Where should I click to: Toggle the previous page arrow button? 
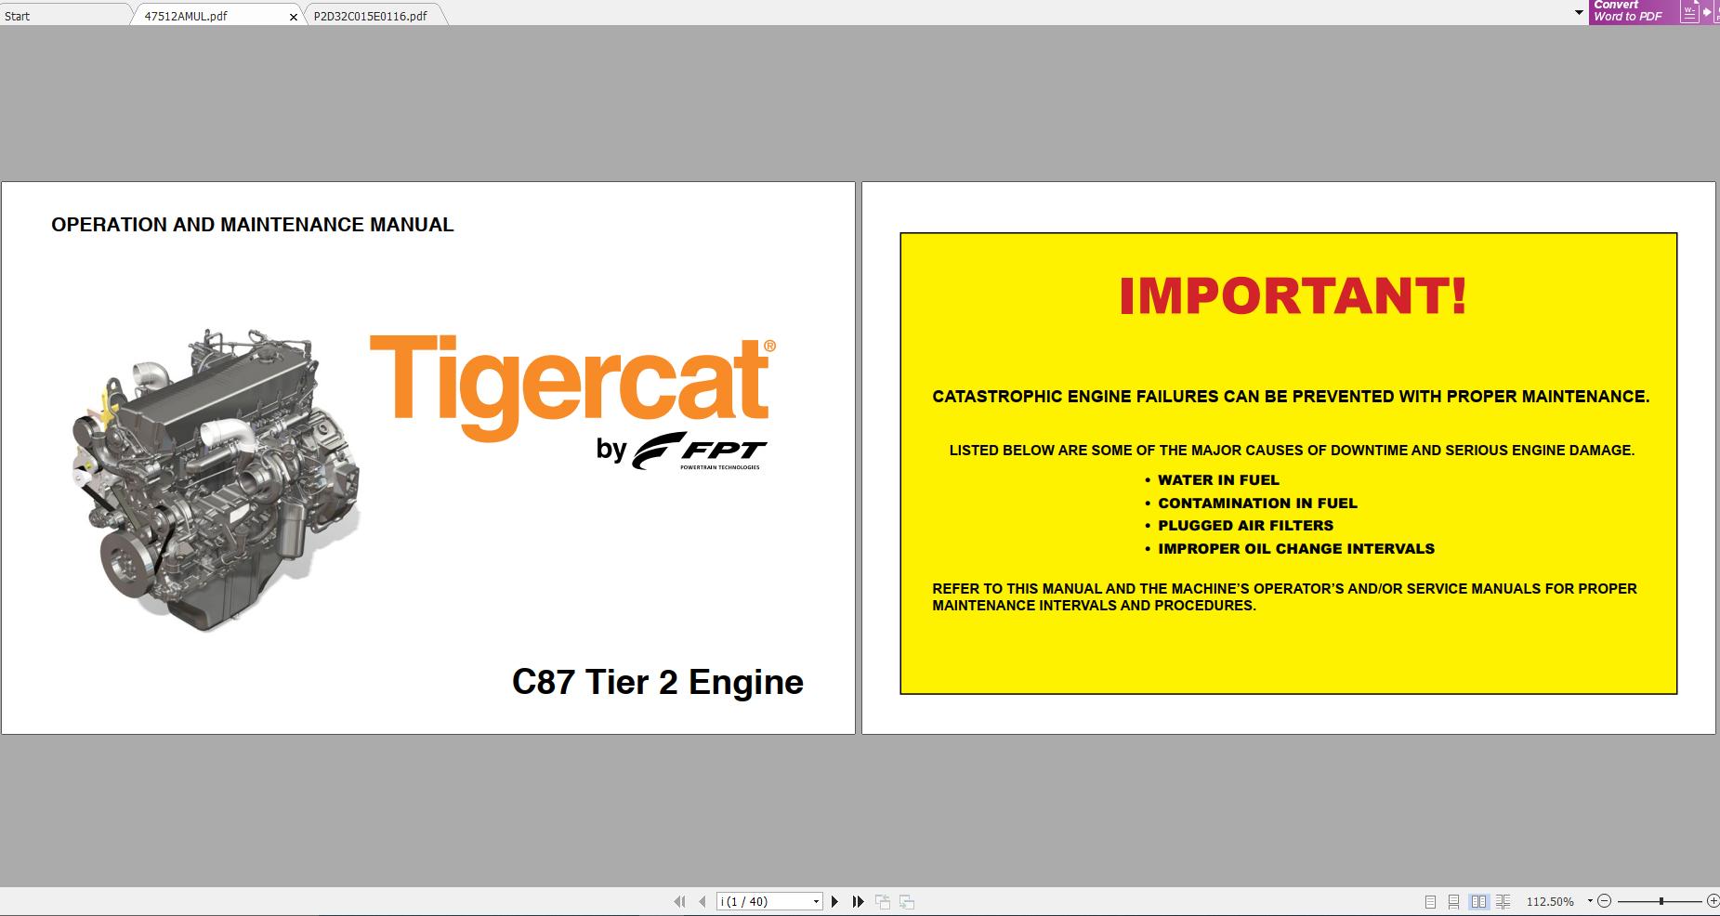pyautogui.click(x=703, y=901)
